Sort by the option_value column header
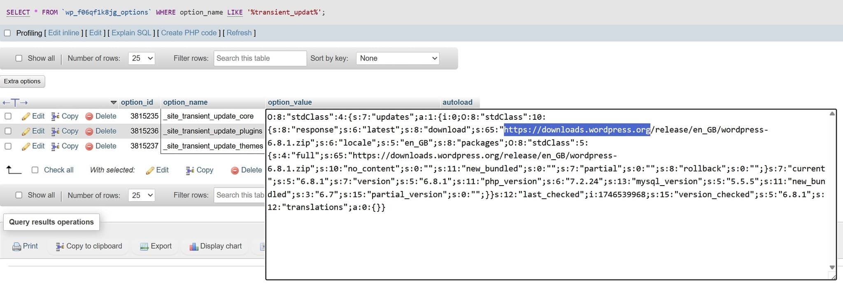Screen dimensions: 843x286 click(290, 102)
